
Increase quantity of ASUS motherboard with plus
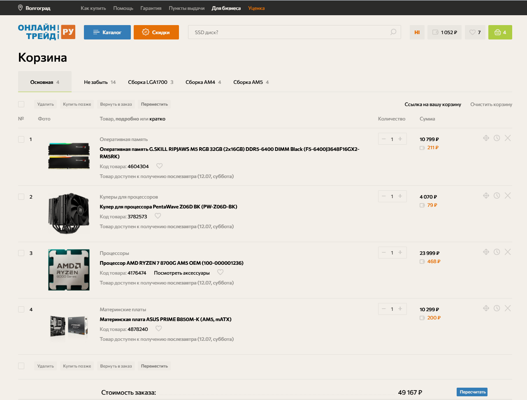(400, 309)
